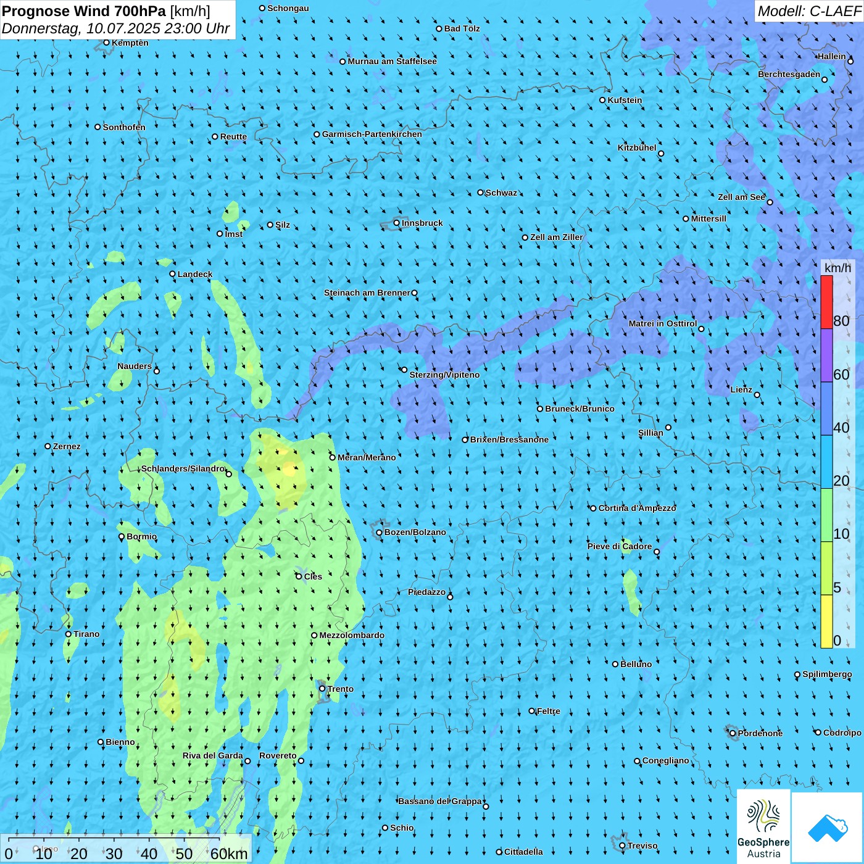Click the Brixen/Bressanone marker
864x864 pixels.
(465, 440)
